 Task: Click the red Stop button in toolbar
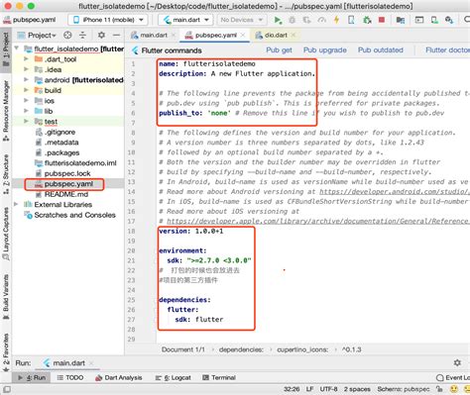[x=382, y=20]
